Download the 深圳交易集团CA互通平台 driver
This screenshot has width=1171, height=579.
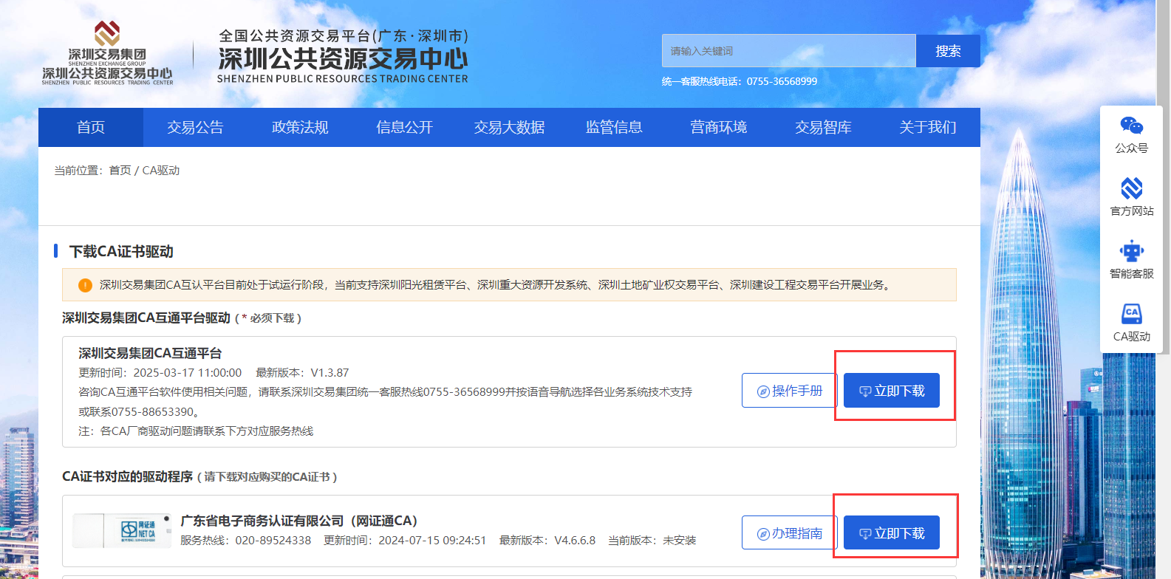[891, 391]
